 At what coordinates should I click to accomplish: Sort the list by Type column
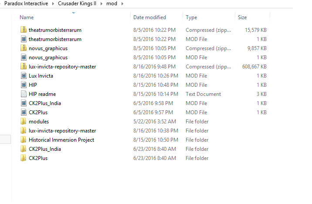pyautogui.click(x=191, y=17)
